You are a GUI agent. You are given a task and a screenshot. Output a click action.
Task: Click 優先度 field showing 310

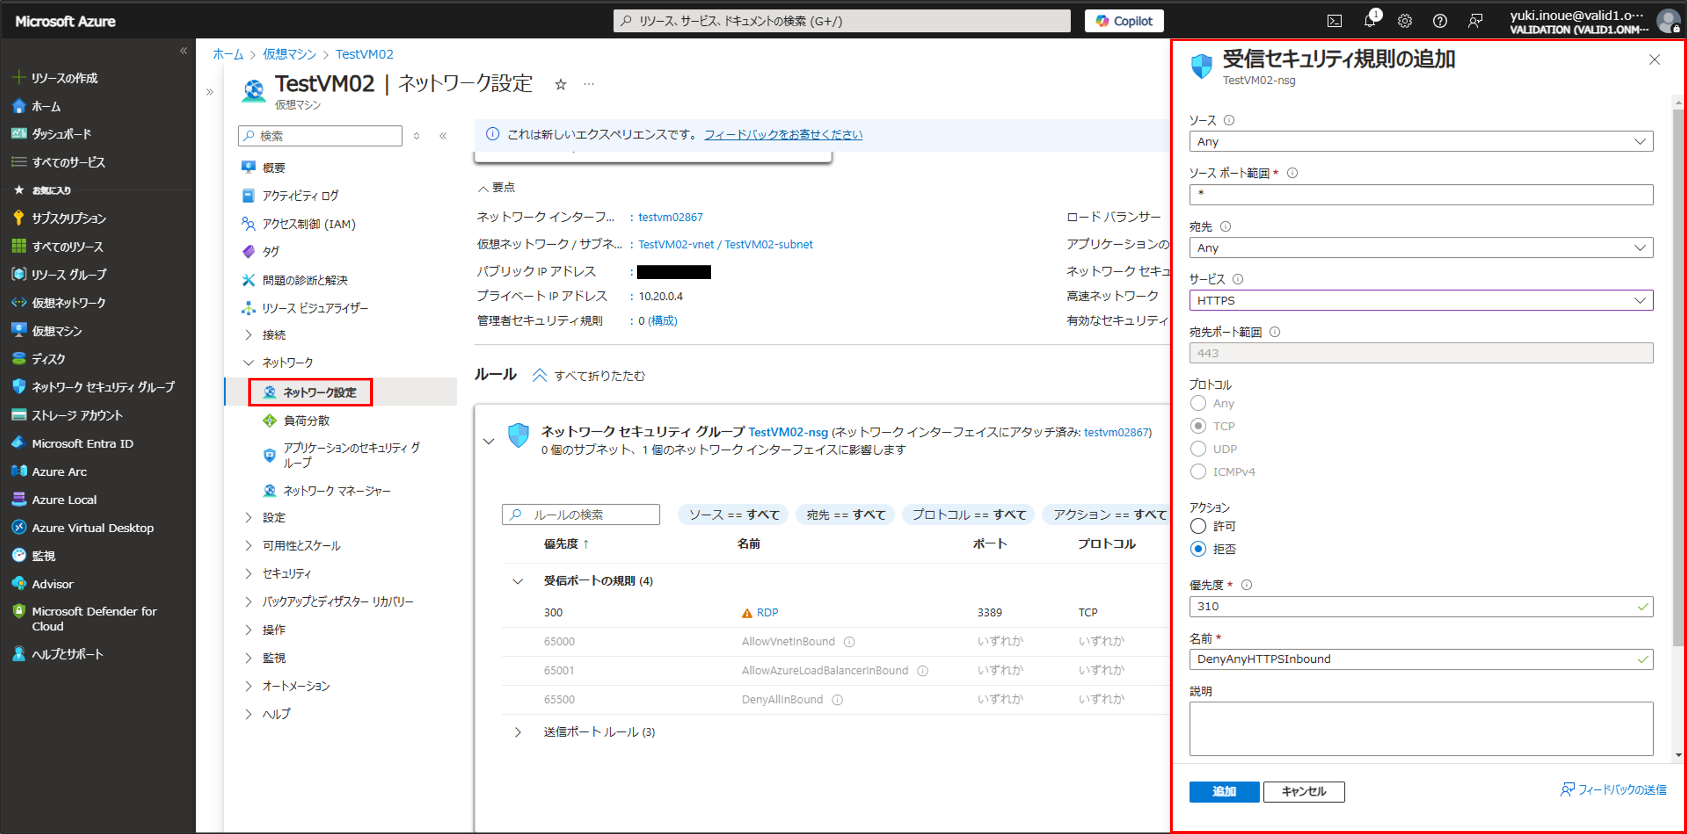tap(1421, 606)
